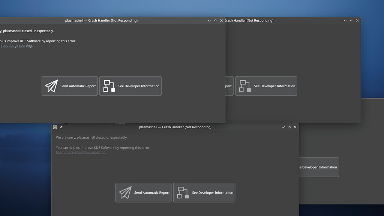Open Learn more about bug reporting link
The image size is (384, 216).
pos(81,152)
